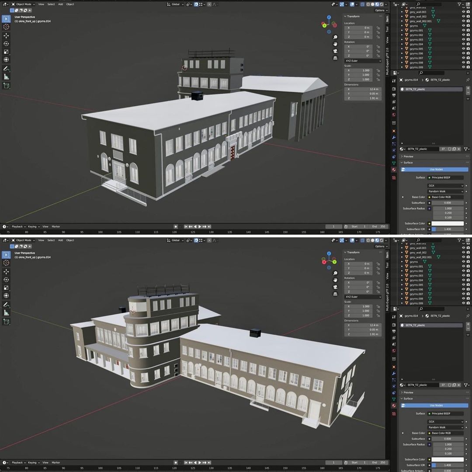Toggle X location lock in top Transform panel
This screenshot has height=472, width=472.
[378, 28]
